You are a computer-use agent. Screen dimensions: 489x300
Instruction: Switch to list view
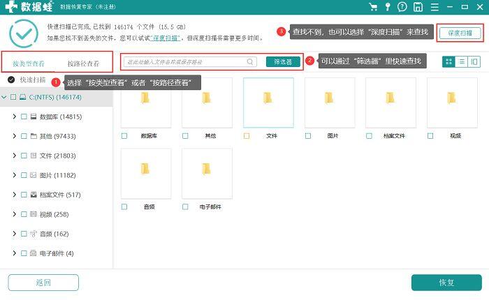pyautogui.click(x=462, y=61)
